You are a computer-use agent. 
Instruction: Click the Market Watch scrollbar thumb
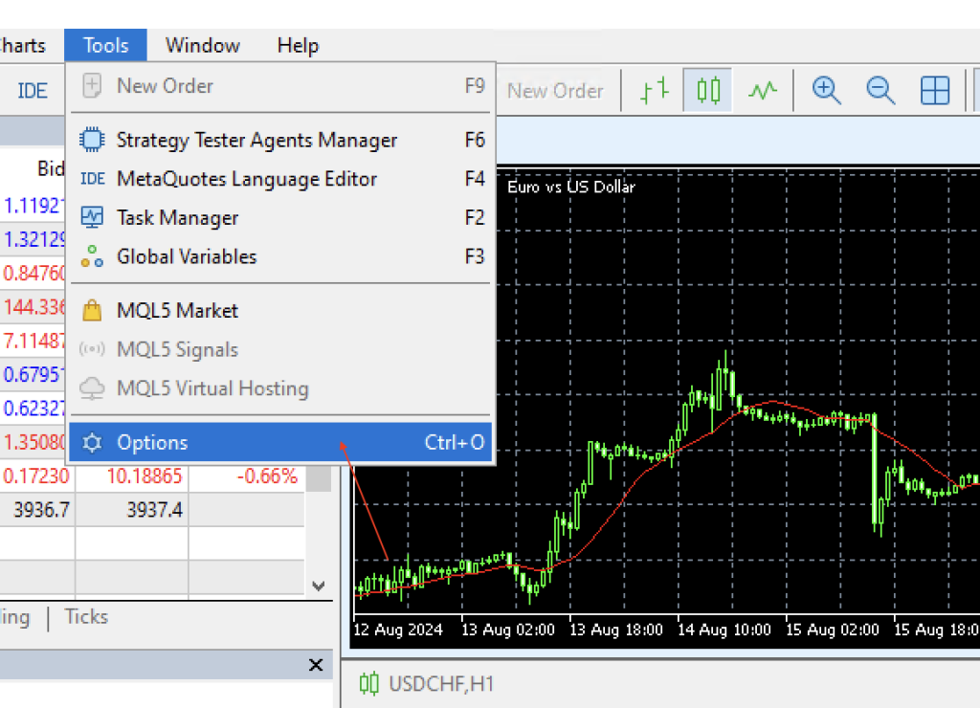pos(318,478)
